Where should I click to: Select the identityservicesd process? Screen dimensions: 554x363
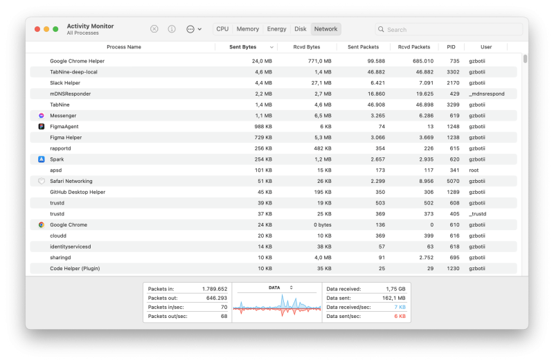pos(71,247)
